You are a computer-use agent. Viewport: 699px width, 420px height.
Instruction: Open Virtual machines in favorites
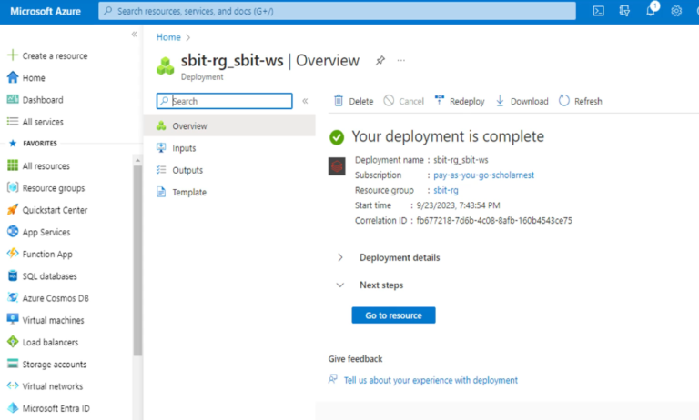(53, 320)
